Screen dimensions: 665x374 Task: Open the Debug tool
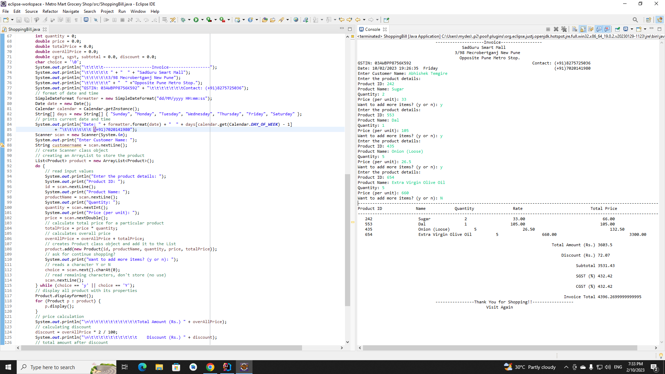(x=184, y=20)
